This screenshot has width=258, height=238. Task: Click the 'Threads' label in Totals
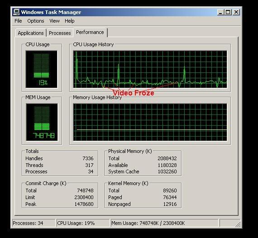coord(34,165)
